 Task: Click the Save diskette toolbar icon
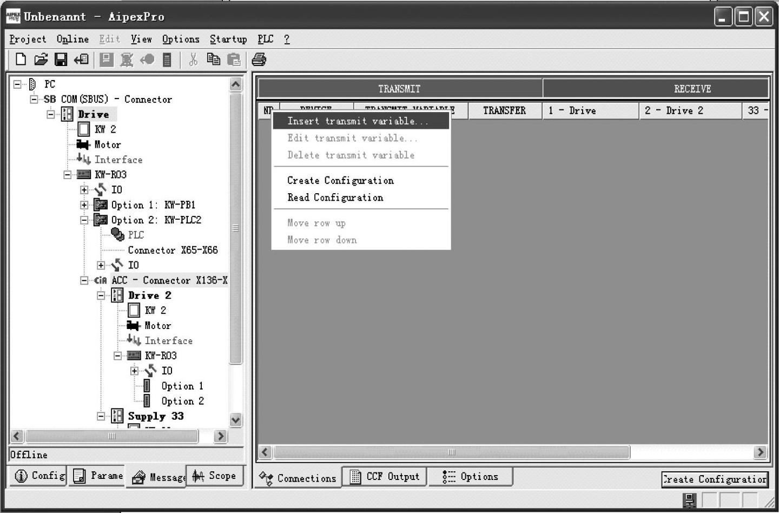coord(61,60)
